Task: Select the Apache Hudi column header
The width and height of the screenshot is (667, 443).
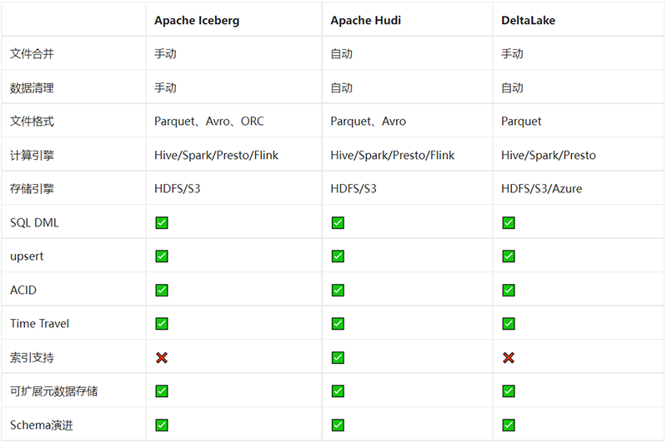Action: pos(365,20)
